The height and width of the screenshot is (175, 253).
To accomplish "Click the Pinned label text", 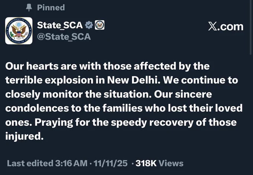I will pos(51,7).
